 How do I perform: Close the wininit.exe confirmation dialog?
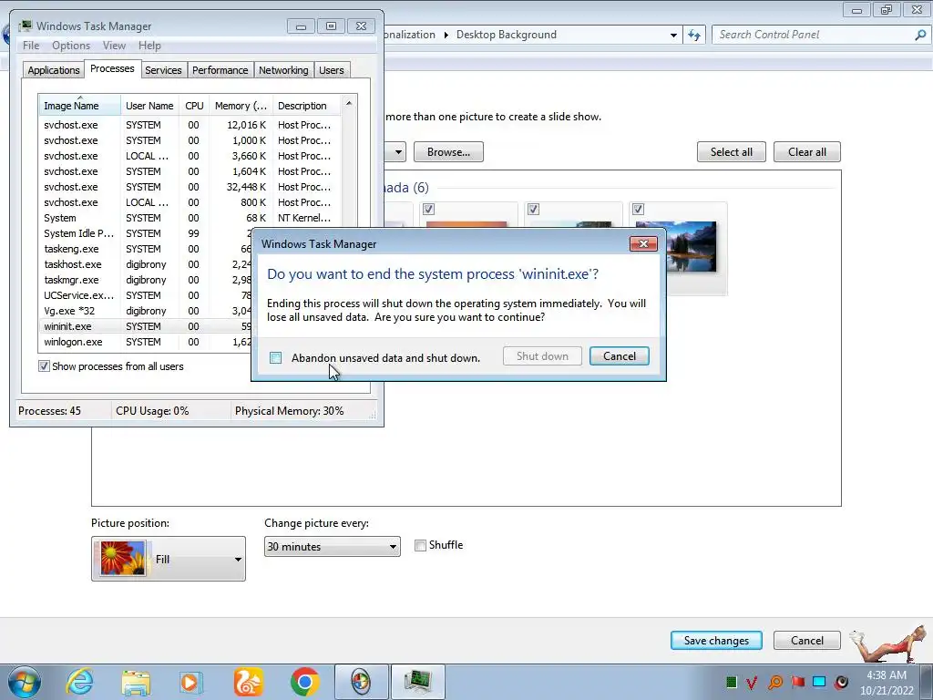(x=643, y=243)
